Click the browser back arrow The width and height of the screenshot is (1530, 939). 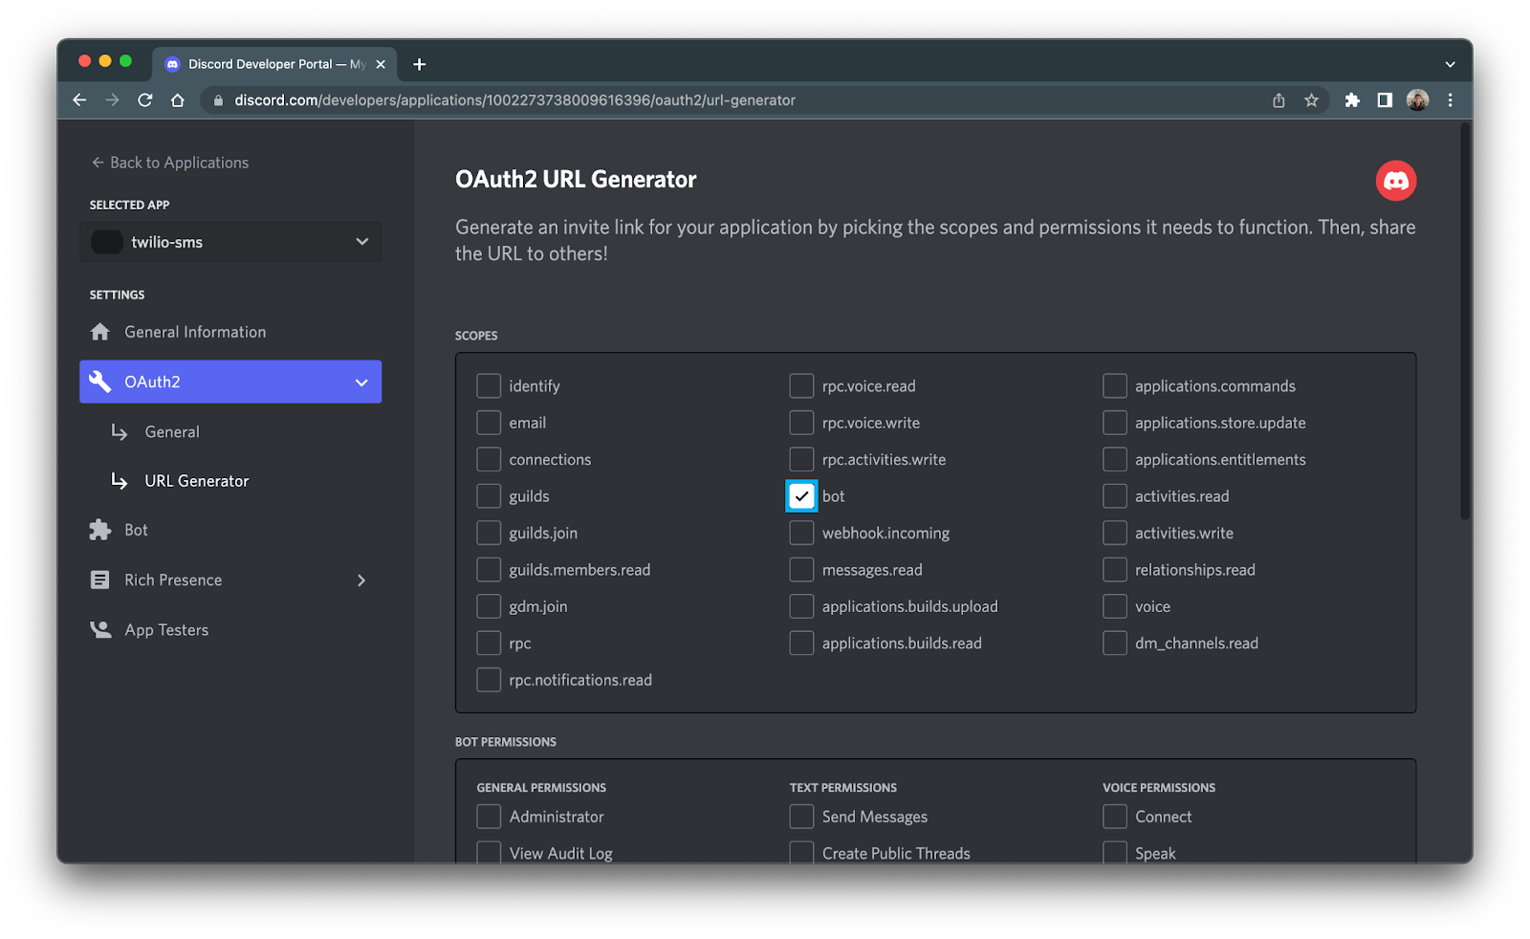pyautogui.click(x=79, y=100)
